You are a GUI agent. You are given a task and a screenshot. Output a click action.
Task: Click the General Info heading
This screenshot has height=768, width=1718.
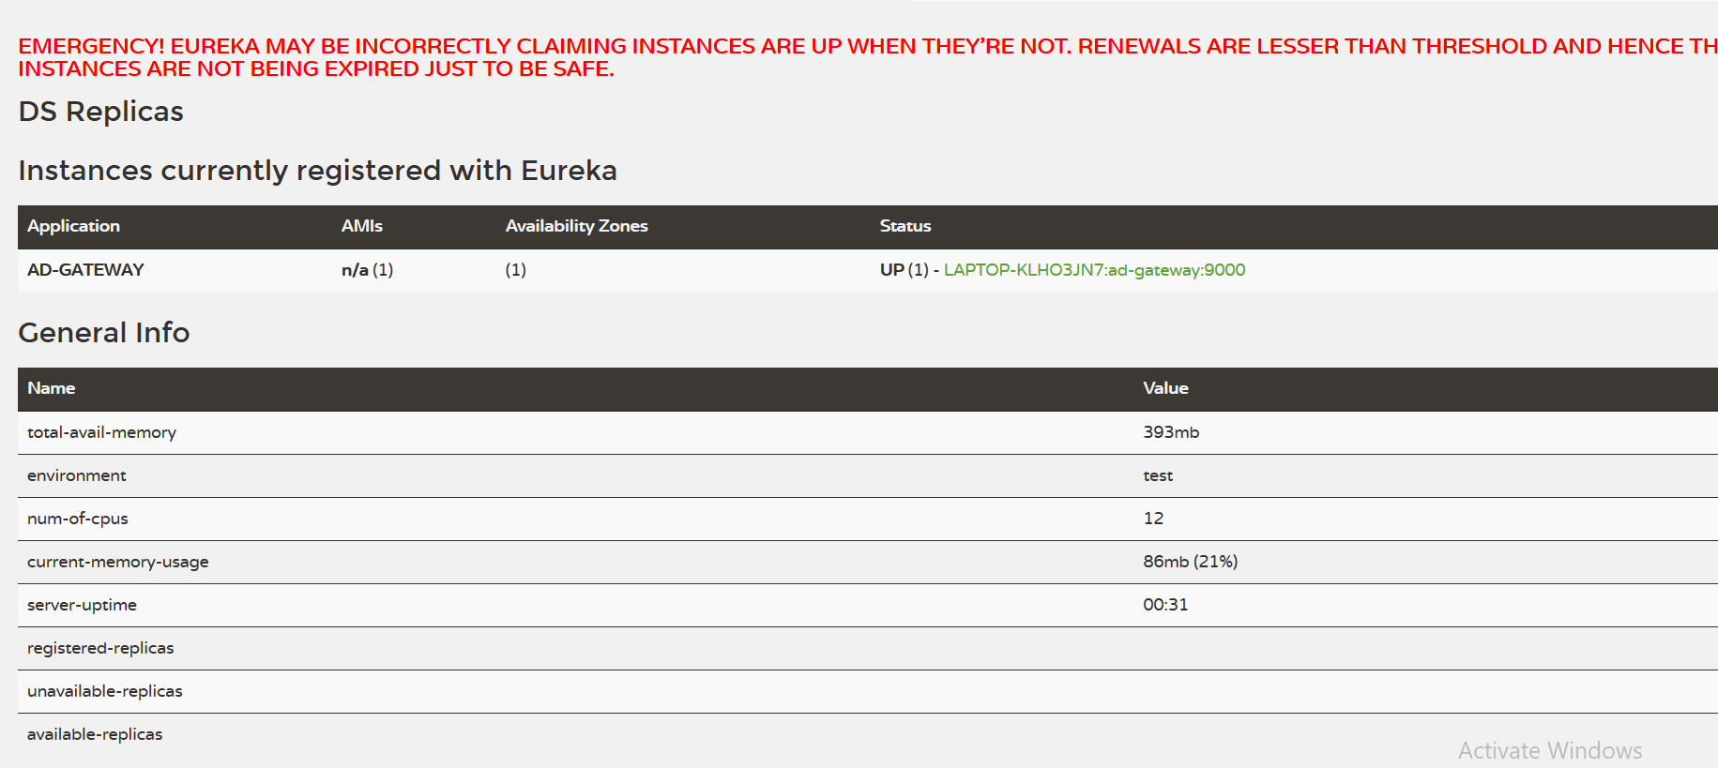(x=104, y=333)
